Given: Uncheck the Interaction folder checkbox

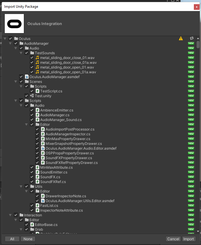Looking at the screenshot, I should coord(16,215).
